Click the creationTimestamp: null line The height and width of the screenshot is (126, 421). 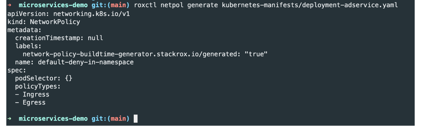[x=59, y=38]
